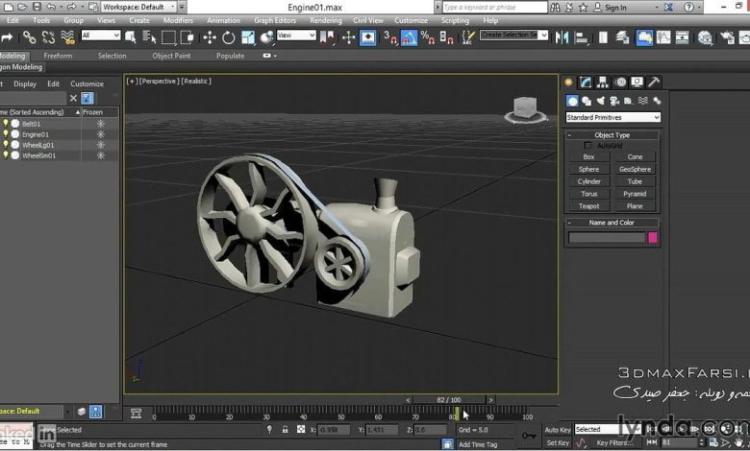
Task: Toggle the lightbulb visibility for Belt01
Action: (5, 124)
